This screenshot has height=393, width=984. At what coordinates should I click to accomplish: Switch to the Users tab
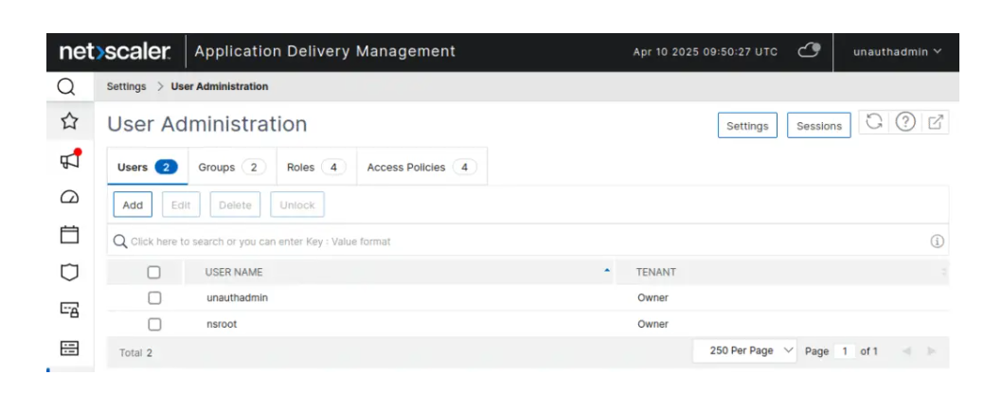148,167
